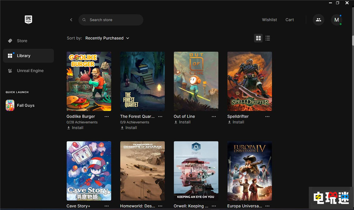
Task: Expand options for The Forest Quartet
Action: [x=160, y=116]
